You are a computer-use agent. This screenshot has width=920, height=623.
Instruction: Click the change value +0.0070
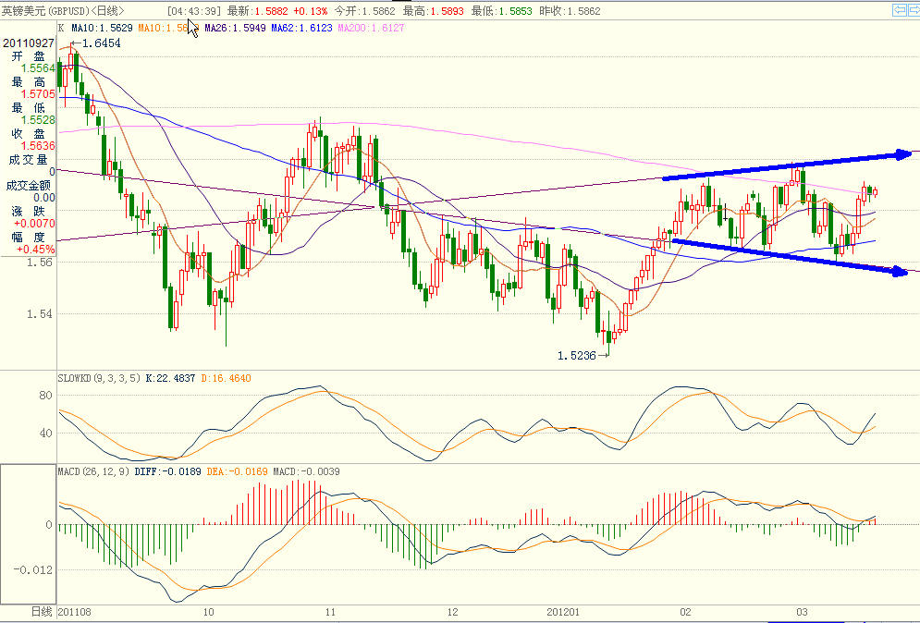click(34, 224)
